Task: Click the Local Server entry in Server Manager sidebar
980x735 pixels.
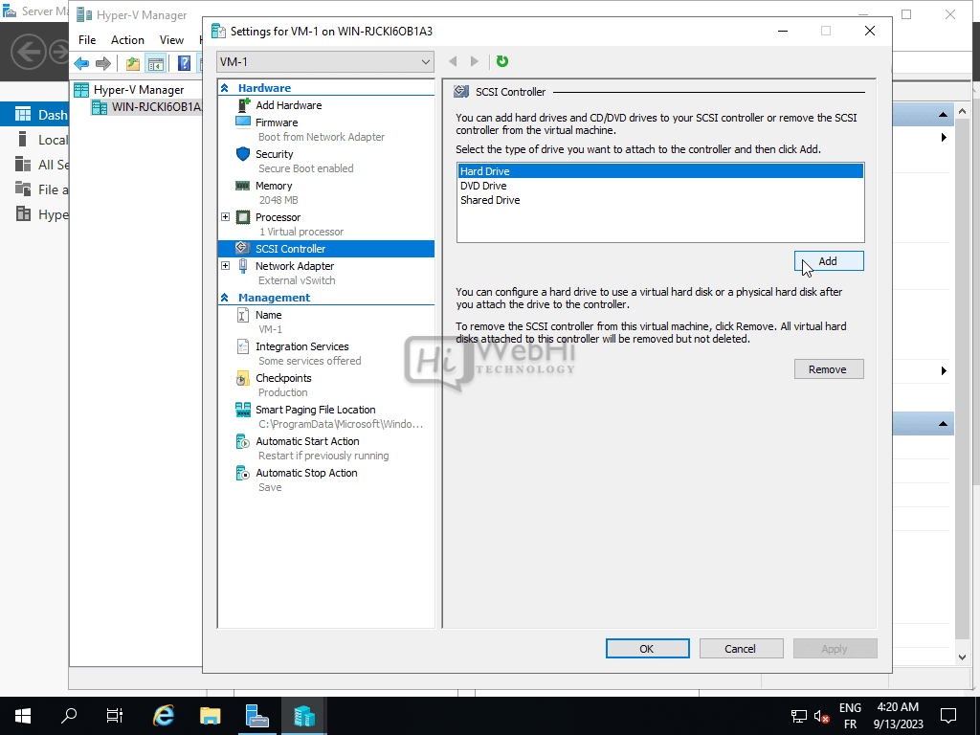Action: click(34, 140)
